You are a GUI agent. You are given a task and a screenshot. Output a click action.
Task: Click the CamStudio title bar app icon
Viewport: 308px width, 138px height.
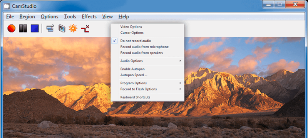coord(7,6)
